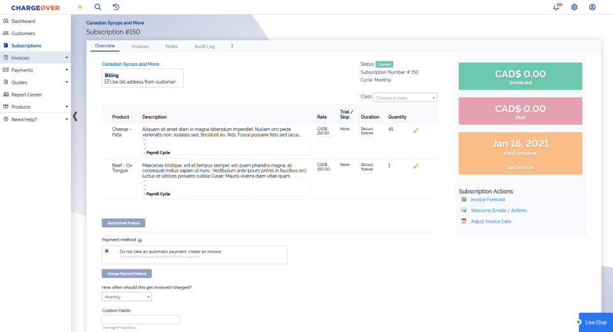Click the plus quick-add icon
613x332 pixels.
(x=80, y=7)
